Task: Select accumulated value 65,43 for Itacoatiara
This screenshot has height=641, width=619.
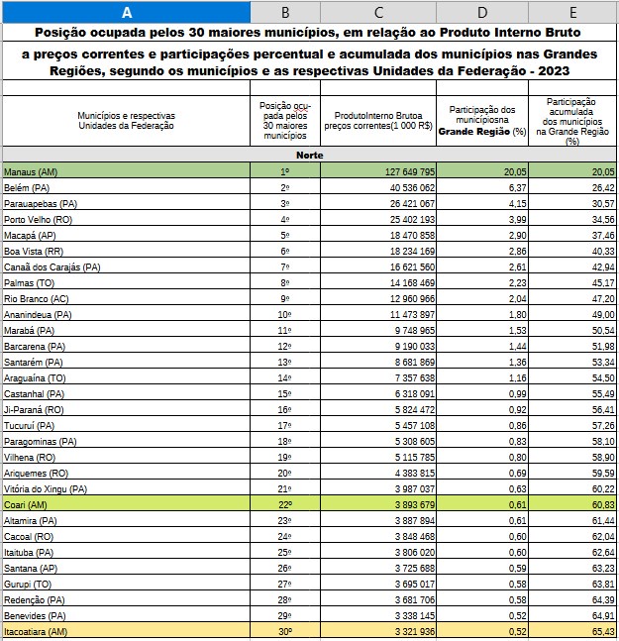Action: tap(572, 630)
